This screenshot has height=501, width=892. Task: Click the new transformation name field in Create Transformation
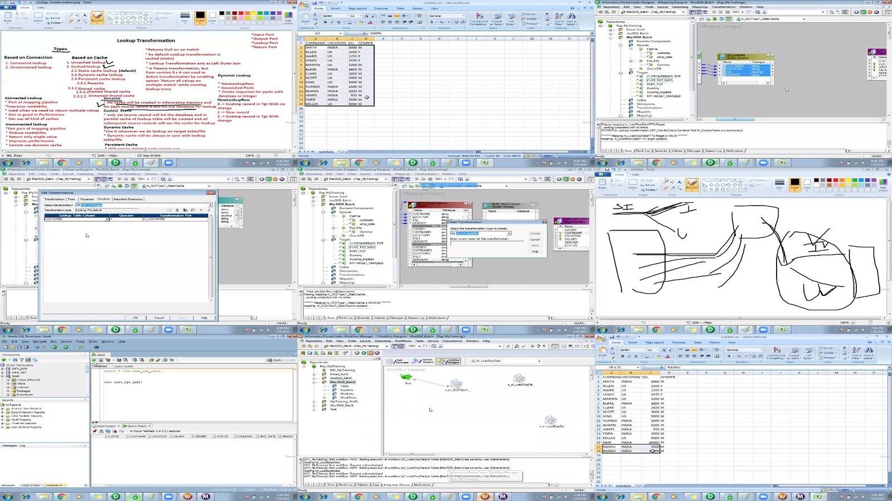click(x=487, y=243)
